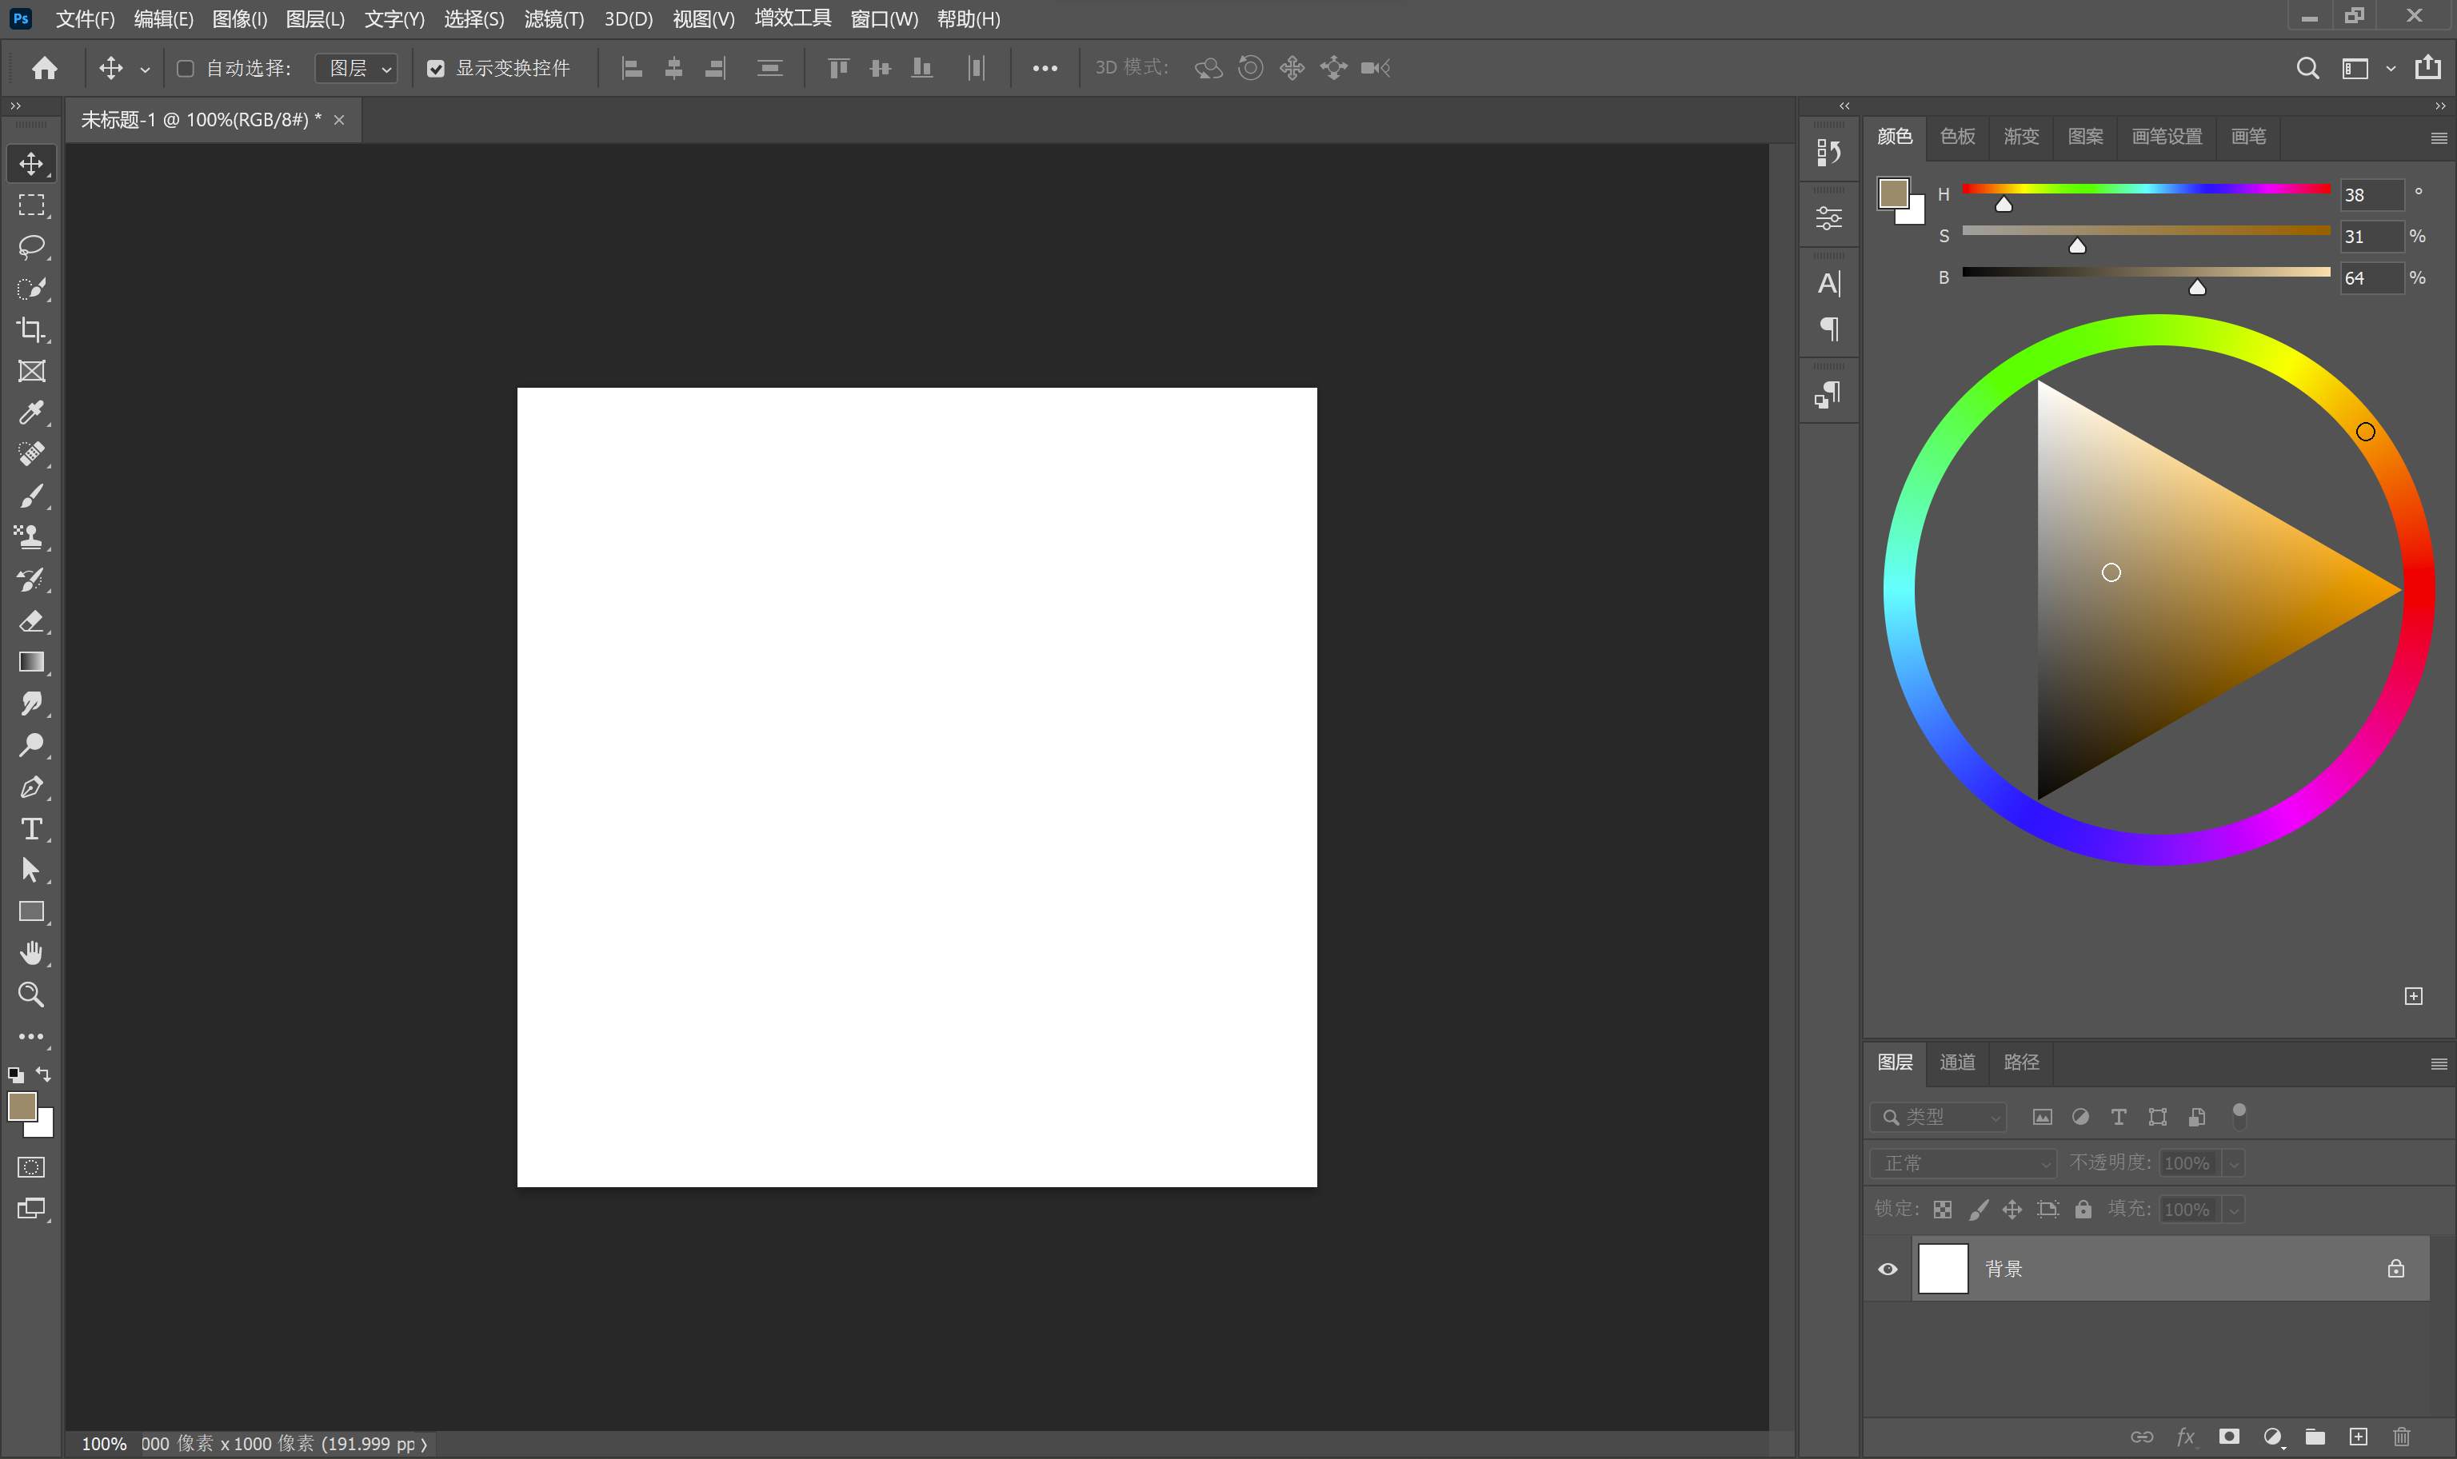Open the fill 填充 dropdown arrow
This screenshot has width=2457, height=1459.
coord(2234,1210)
